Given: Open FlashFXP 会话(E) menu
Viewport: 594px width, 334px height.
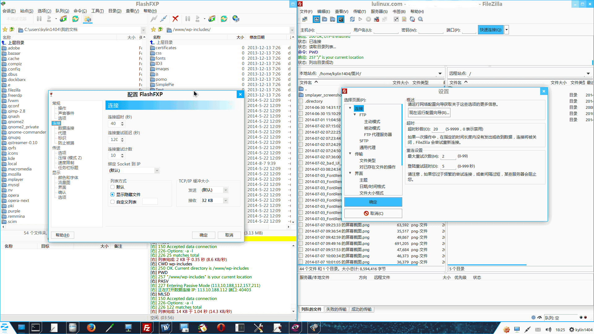Looking at the screenshot, I should coord(9,11).
